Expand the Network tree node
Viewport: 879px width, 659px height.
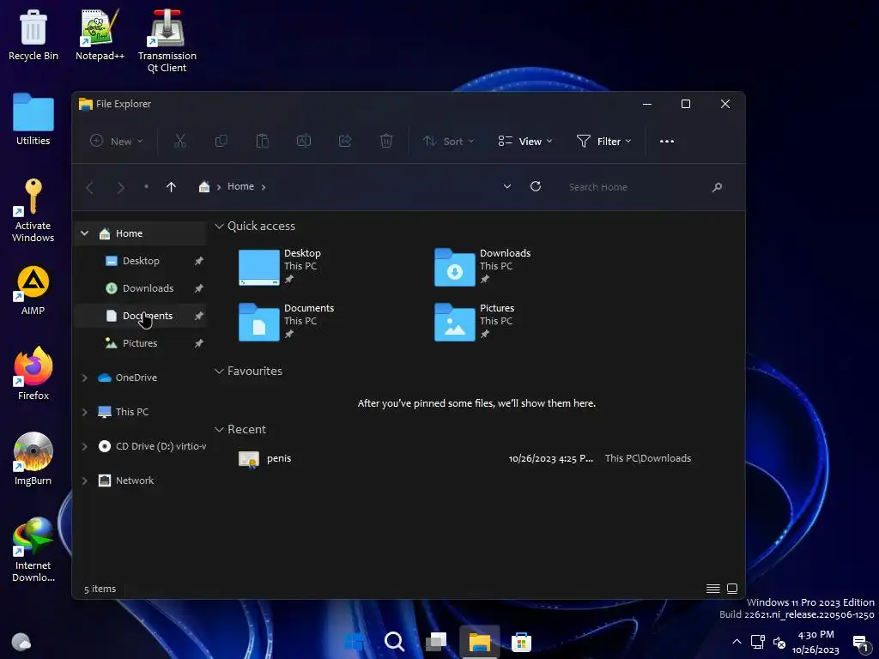point(85,481)
